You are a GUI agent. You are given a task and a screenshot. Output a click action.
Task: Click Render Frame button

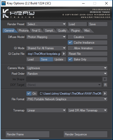[28, 134]
